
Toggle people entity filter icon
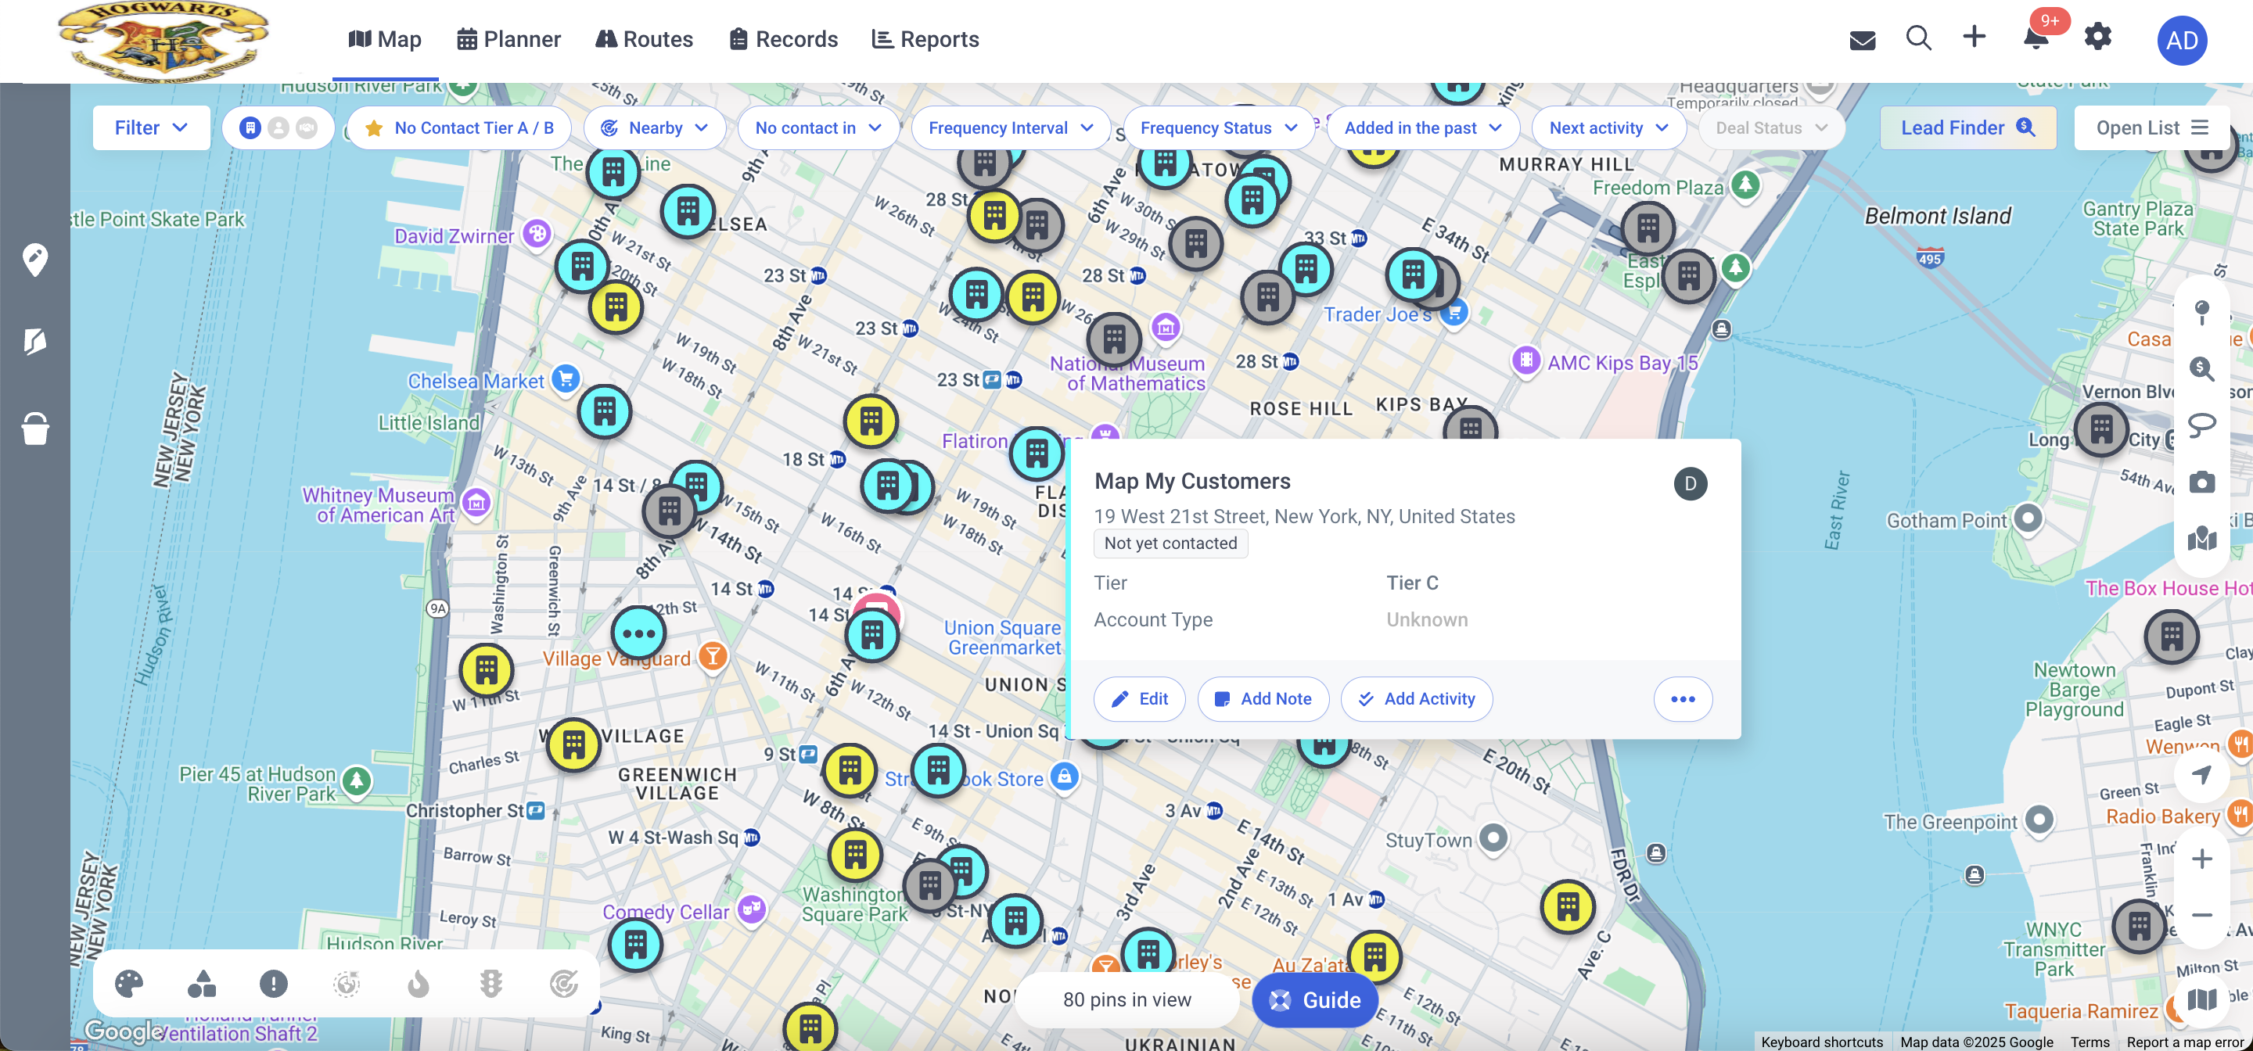(278, 127)
